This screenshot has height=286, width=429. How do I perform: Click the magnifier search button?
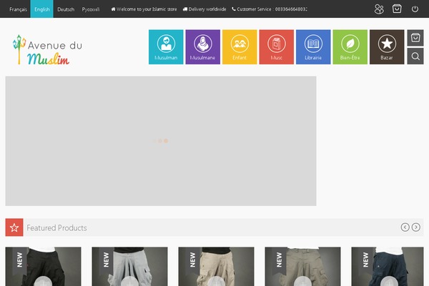point(415,56)
